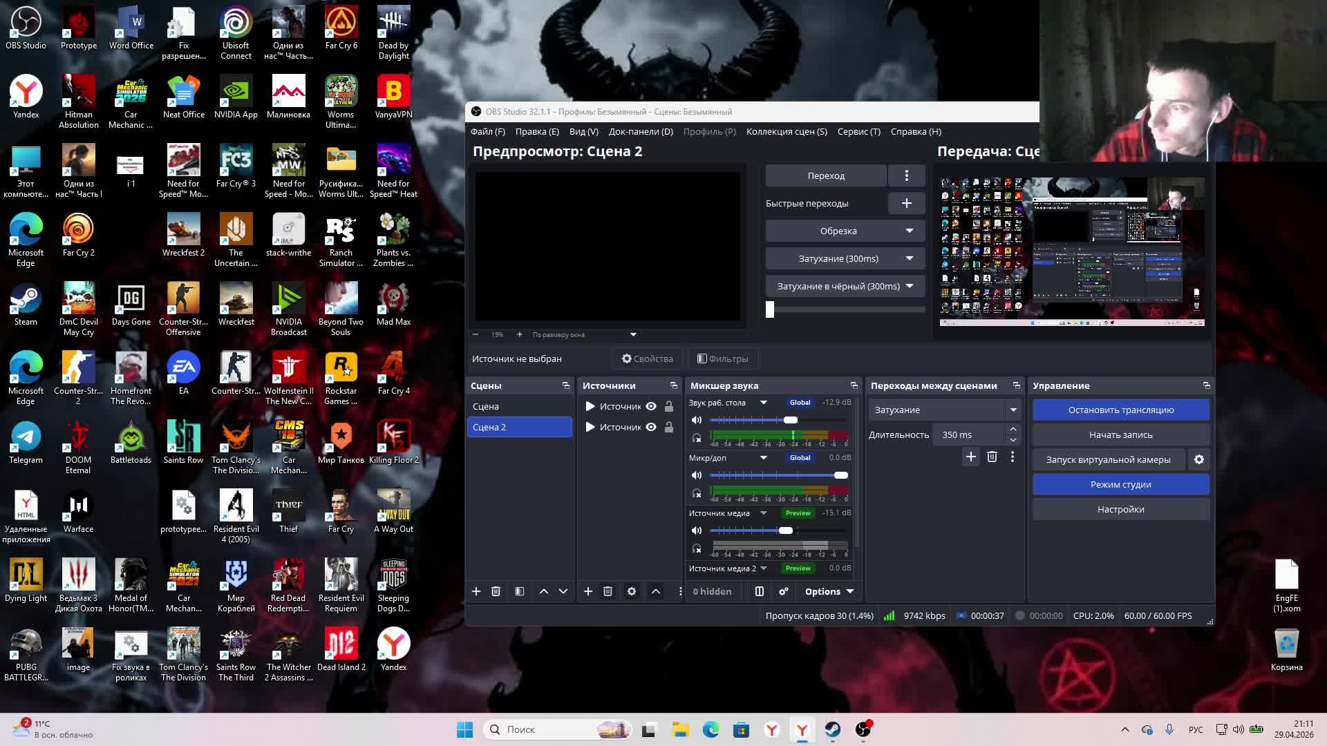
Task: Delete selected scene with trash icon
Action: click(496, 591)
